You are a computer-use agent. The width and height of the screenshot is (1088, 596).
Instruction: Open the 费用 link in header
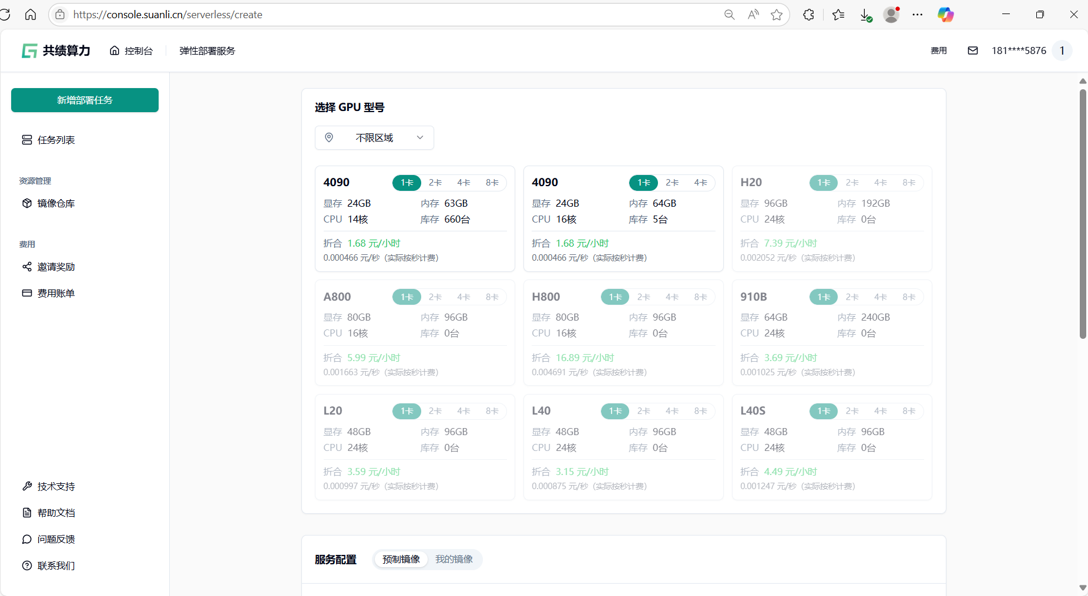point(938,51)
